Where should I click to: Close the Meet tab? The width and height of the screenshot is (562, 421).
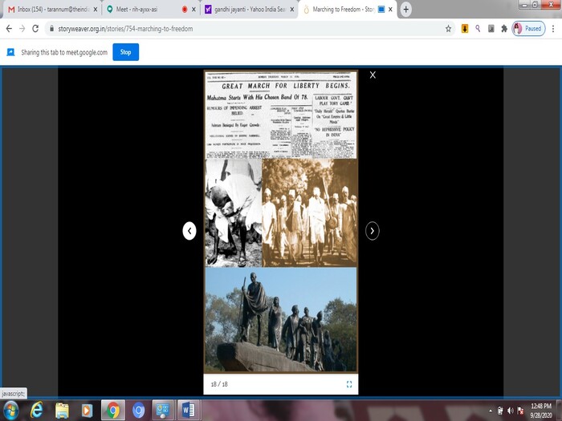tap(194, 10)
